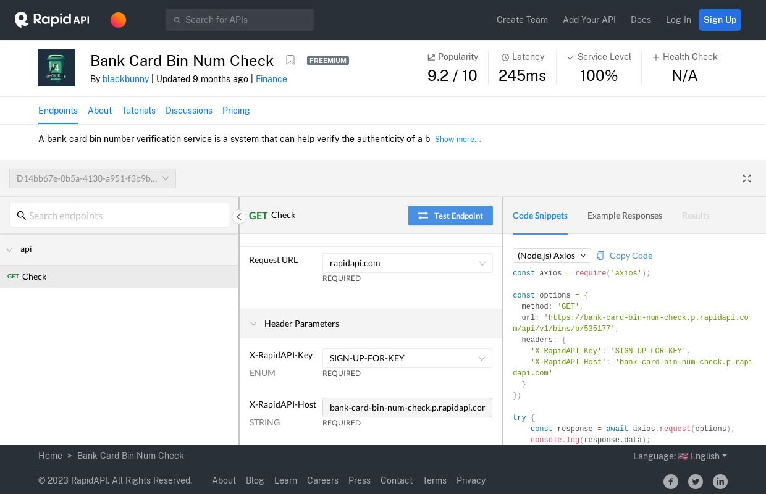Open the Docs link
The width and height of the screenshot is (766, 494).
pyautogui.click(x=641, y=20)
